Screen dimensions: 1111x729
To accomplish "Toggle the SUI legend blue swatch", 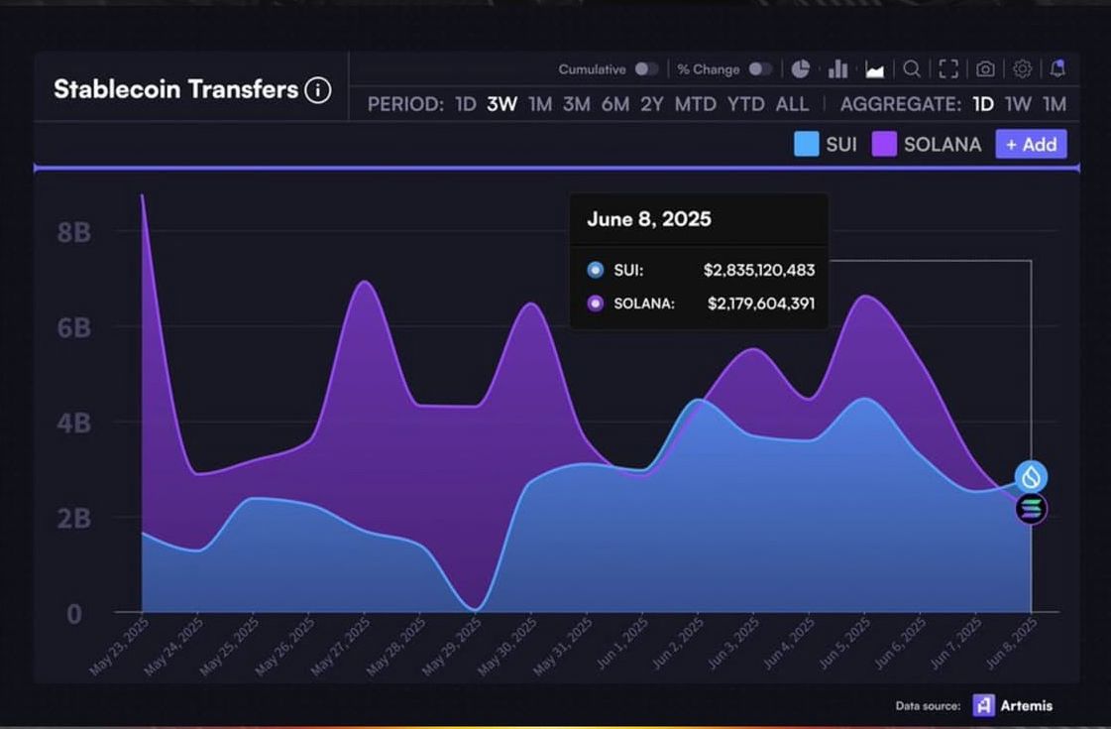I will (x=807, y=144).
